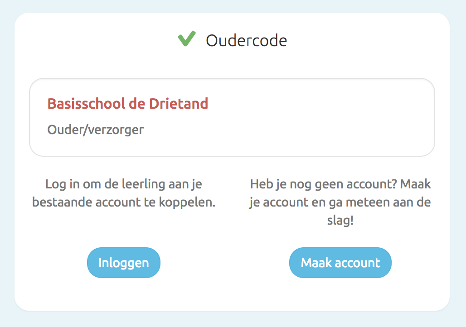Create a new account to get started
This screenshot has height=327, width=466.
pyautogui.click(x=340, y=263)
